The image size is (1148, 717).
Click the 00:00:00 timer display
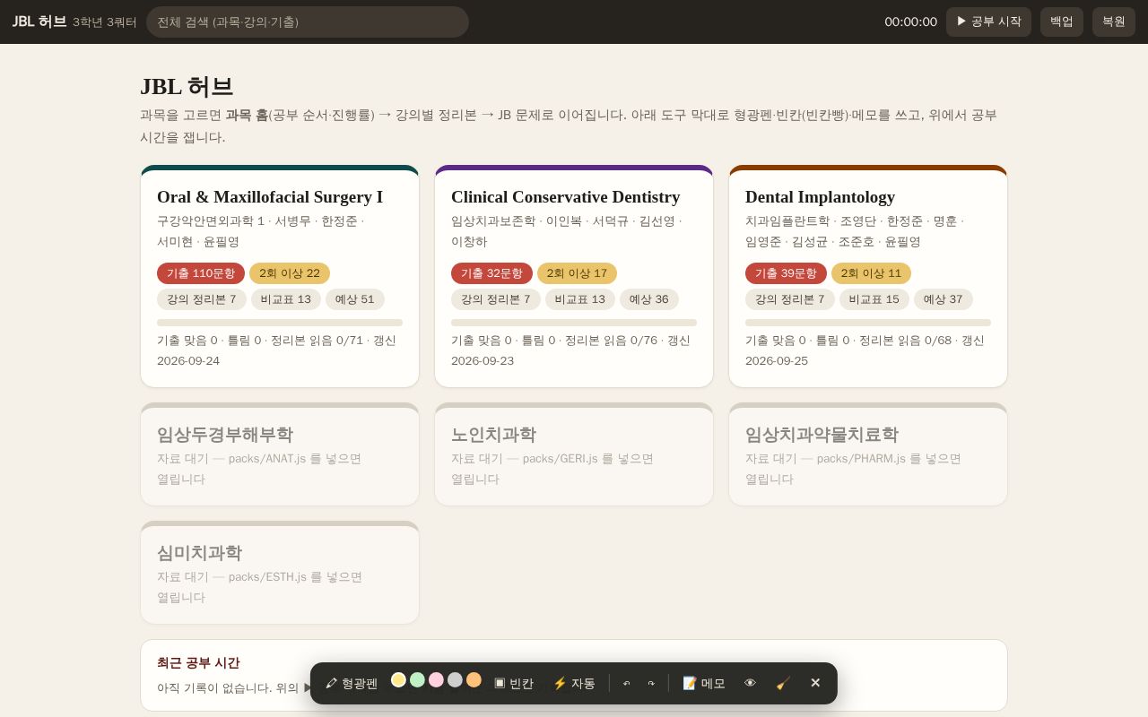[910, 22]
